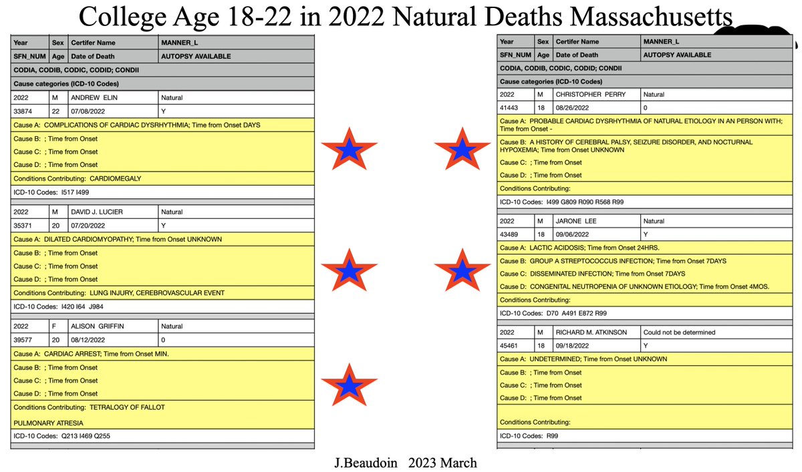
Task: Select date of death 07/08/2022
Action: 89,110
